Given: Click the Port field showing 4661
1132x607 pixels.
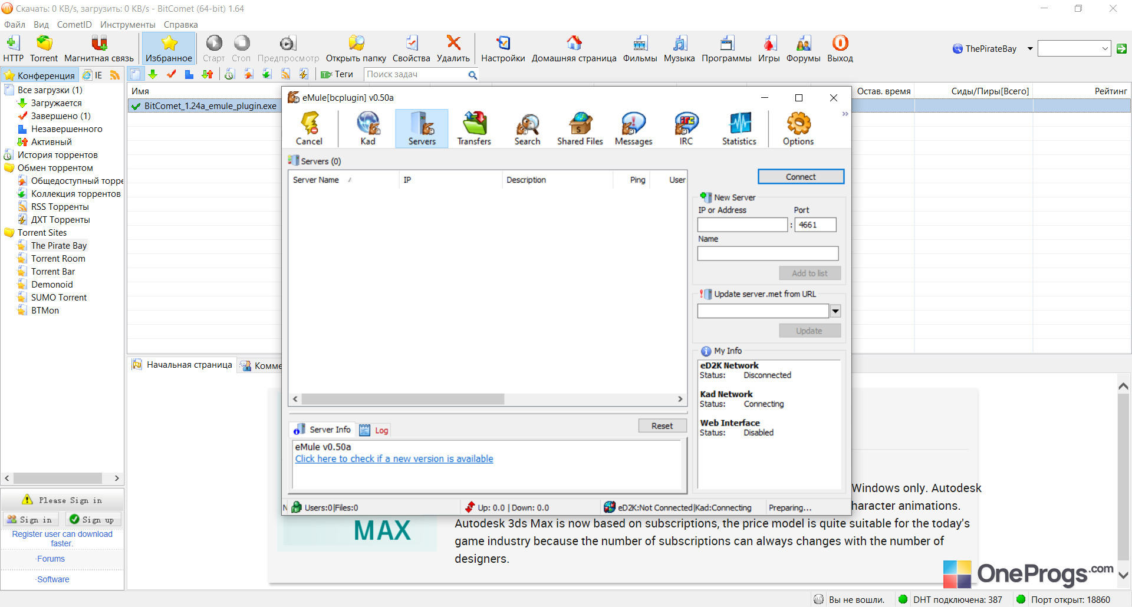Looking at the screenshot, I should pyautogui.click(x=815, y=225).
